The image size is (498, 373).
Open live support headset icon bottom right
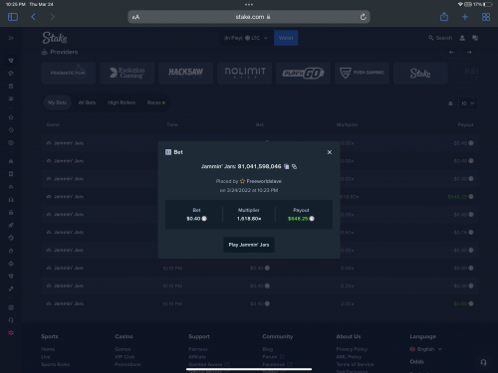click(483, 362)
